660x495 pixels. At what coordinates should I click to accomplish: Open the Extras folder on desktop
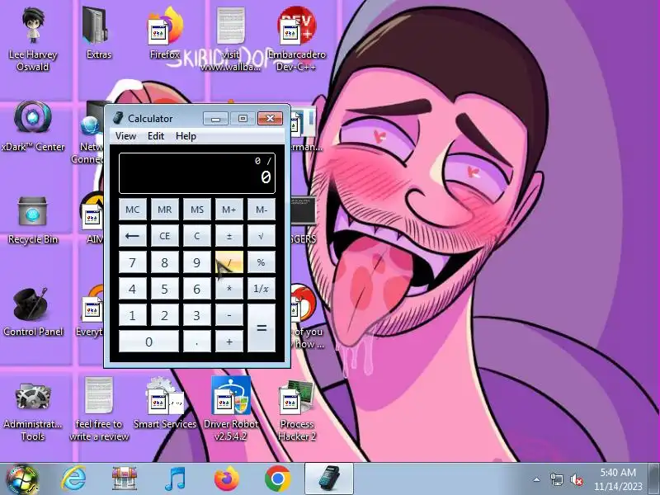pos(98,33)
